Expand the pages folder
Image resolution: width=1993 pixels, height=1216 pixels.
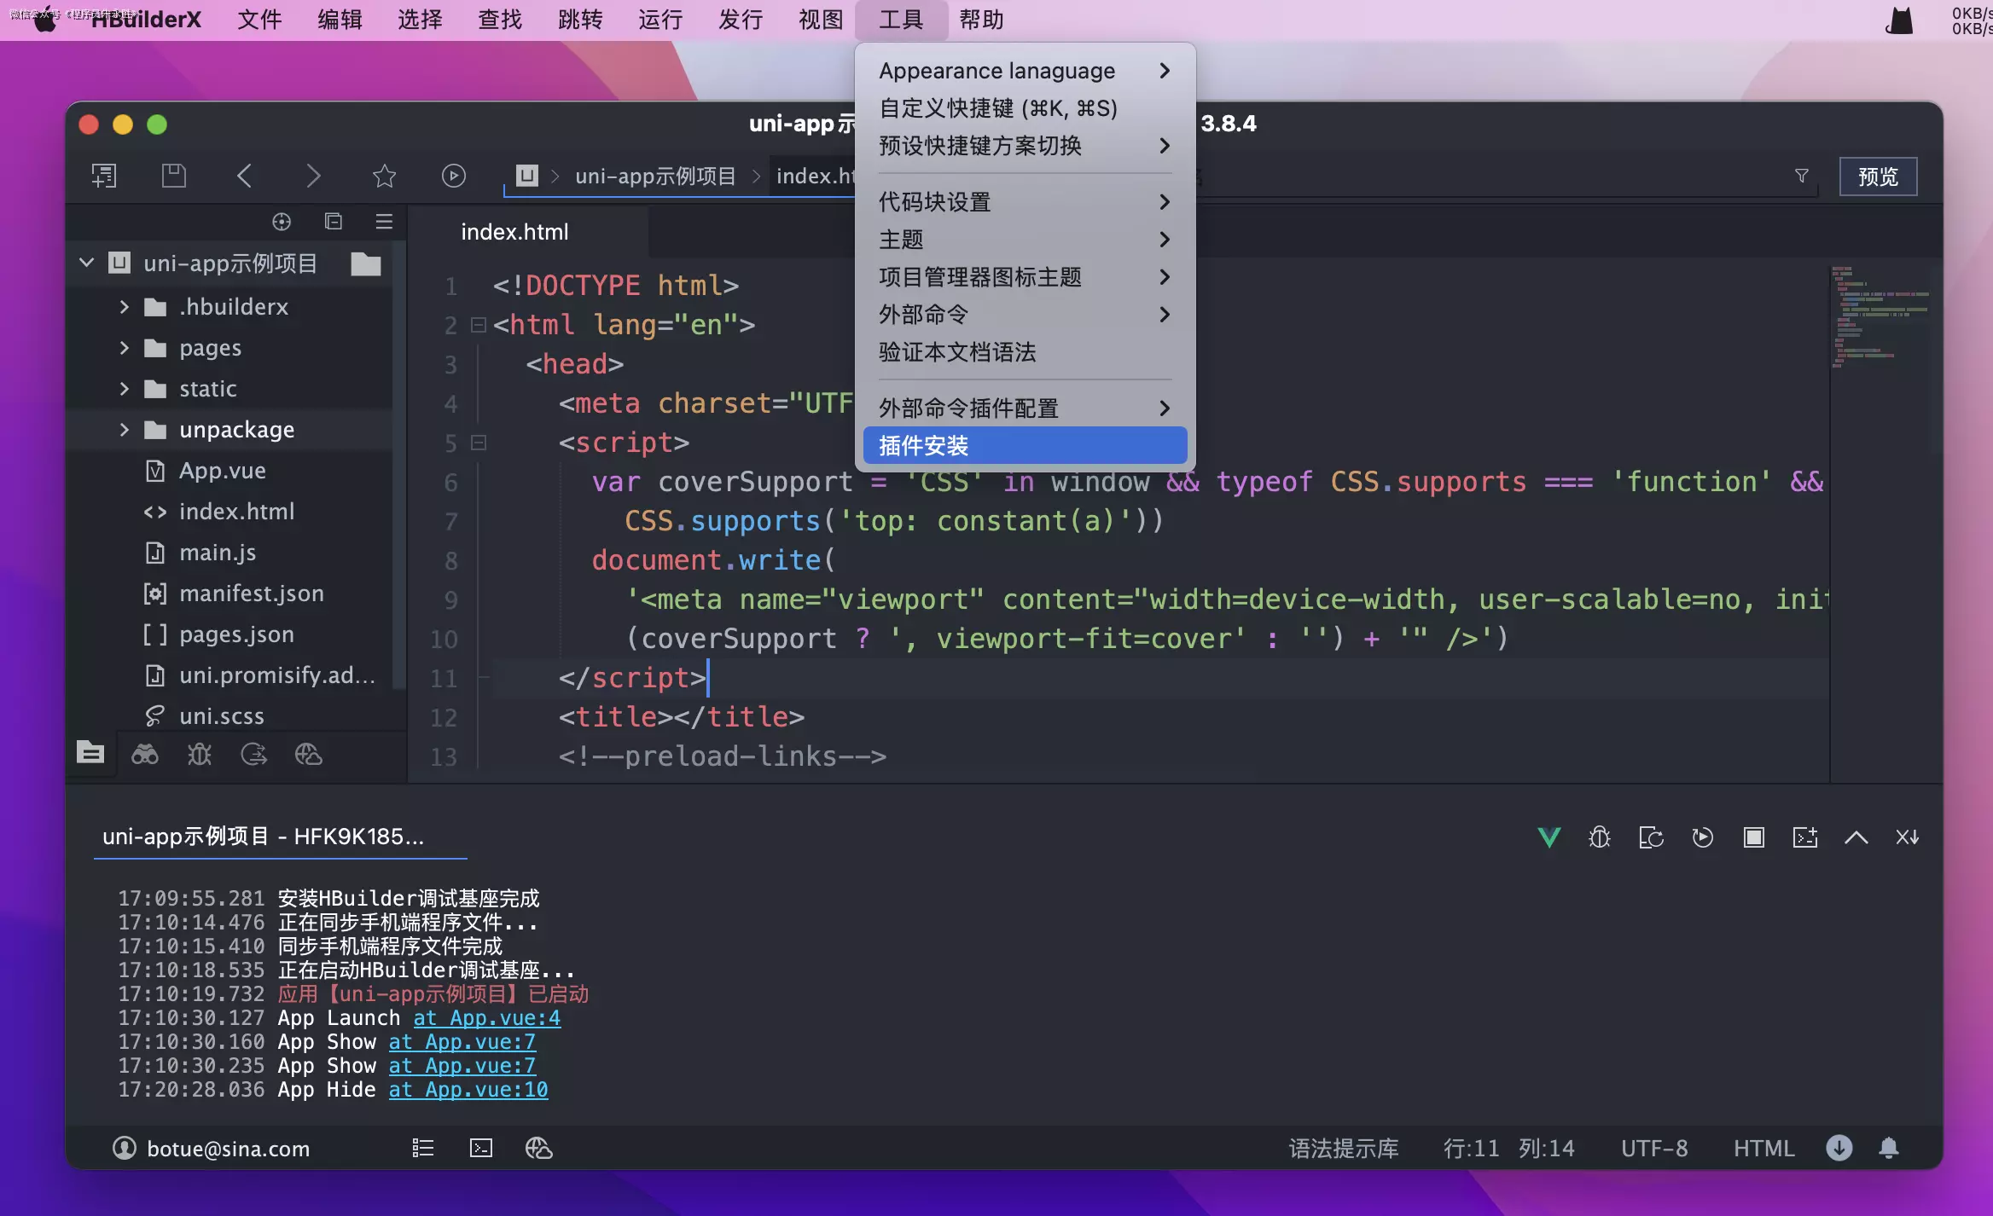125,348
